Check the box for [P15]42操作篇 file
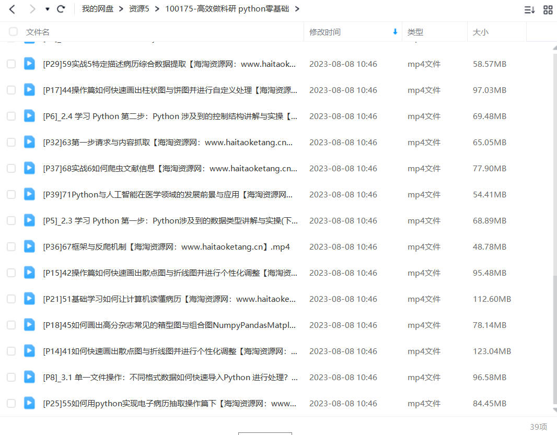This screenshot has height=435, width=557. (x=11, y=273)
